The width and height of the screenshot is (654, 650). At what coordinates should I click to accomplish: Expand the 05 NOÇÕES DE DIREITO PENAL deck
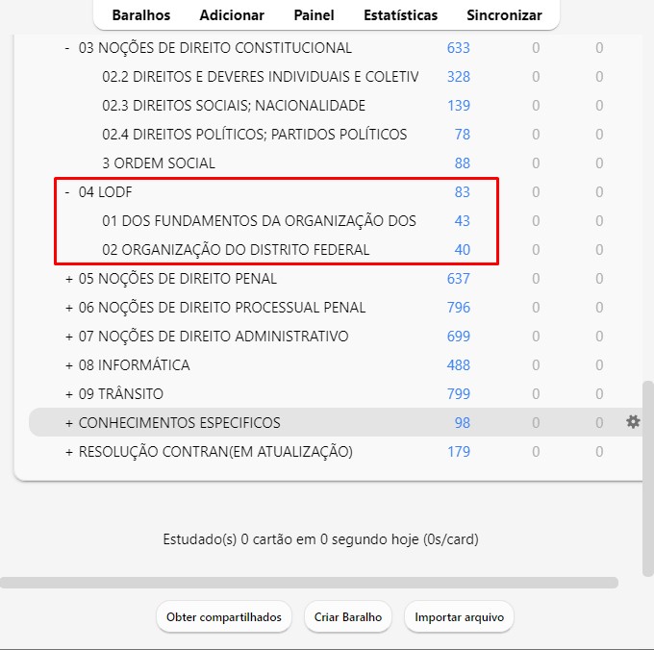pos(69,279)
